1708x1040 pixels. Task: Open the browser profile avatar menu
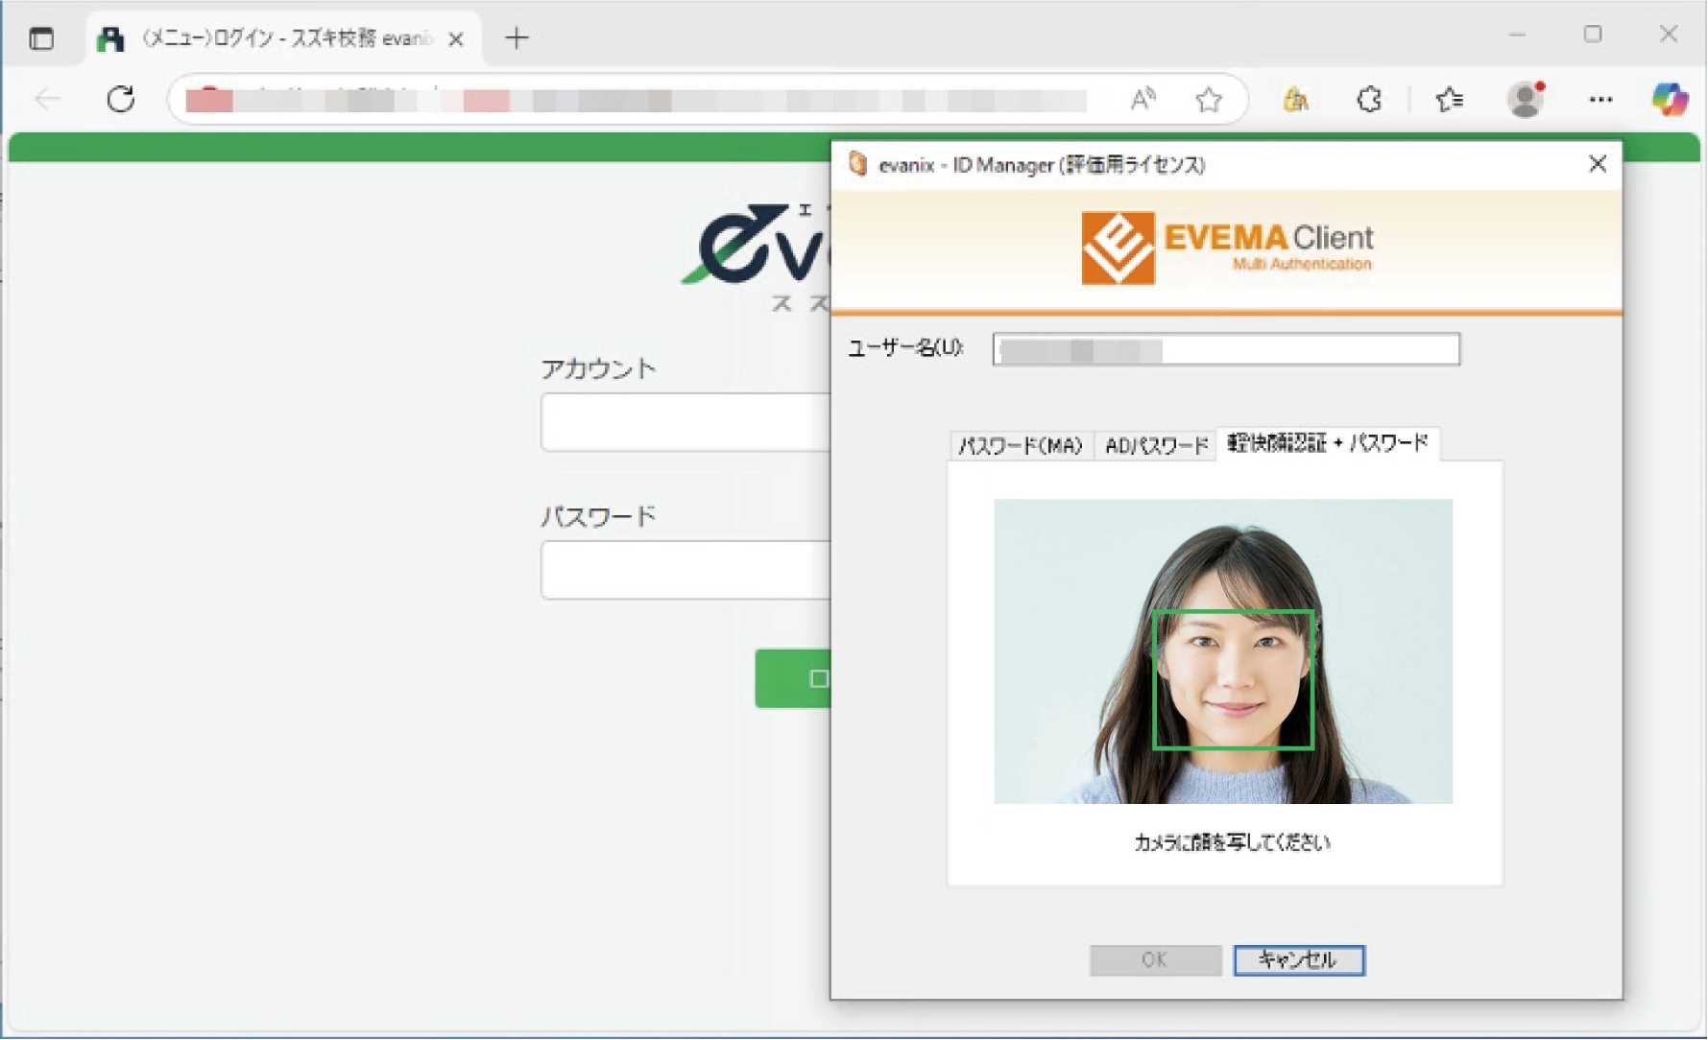(x=1526, y=99)
